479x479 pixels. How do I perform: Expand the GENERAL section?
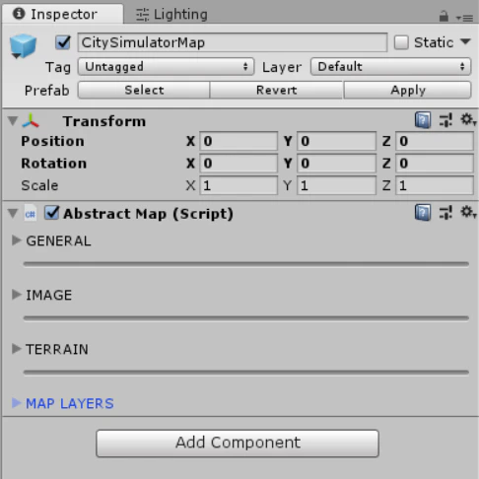click(x=16, y=240)
